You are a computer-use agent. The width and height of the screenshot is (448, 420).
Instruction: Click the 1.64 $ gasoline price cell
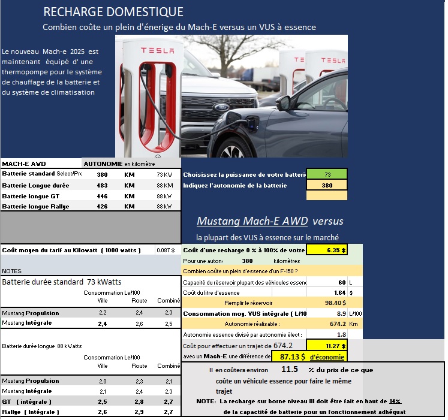[326, 292]
